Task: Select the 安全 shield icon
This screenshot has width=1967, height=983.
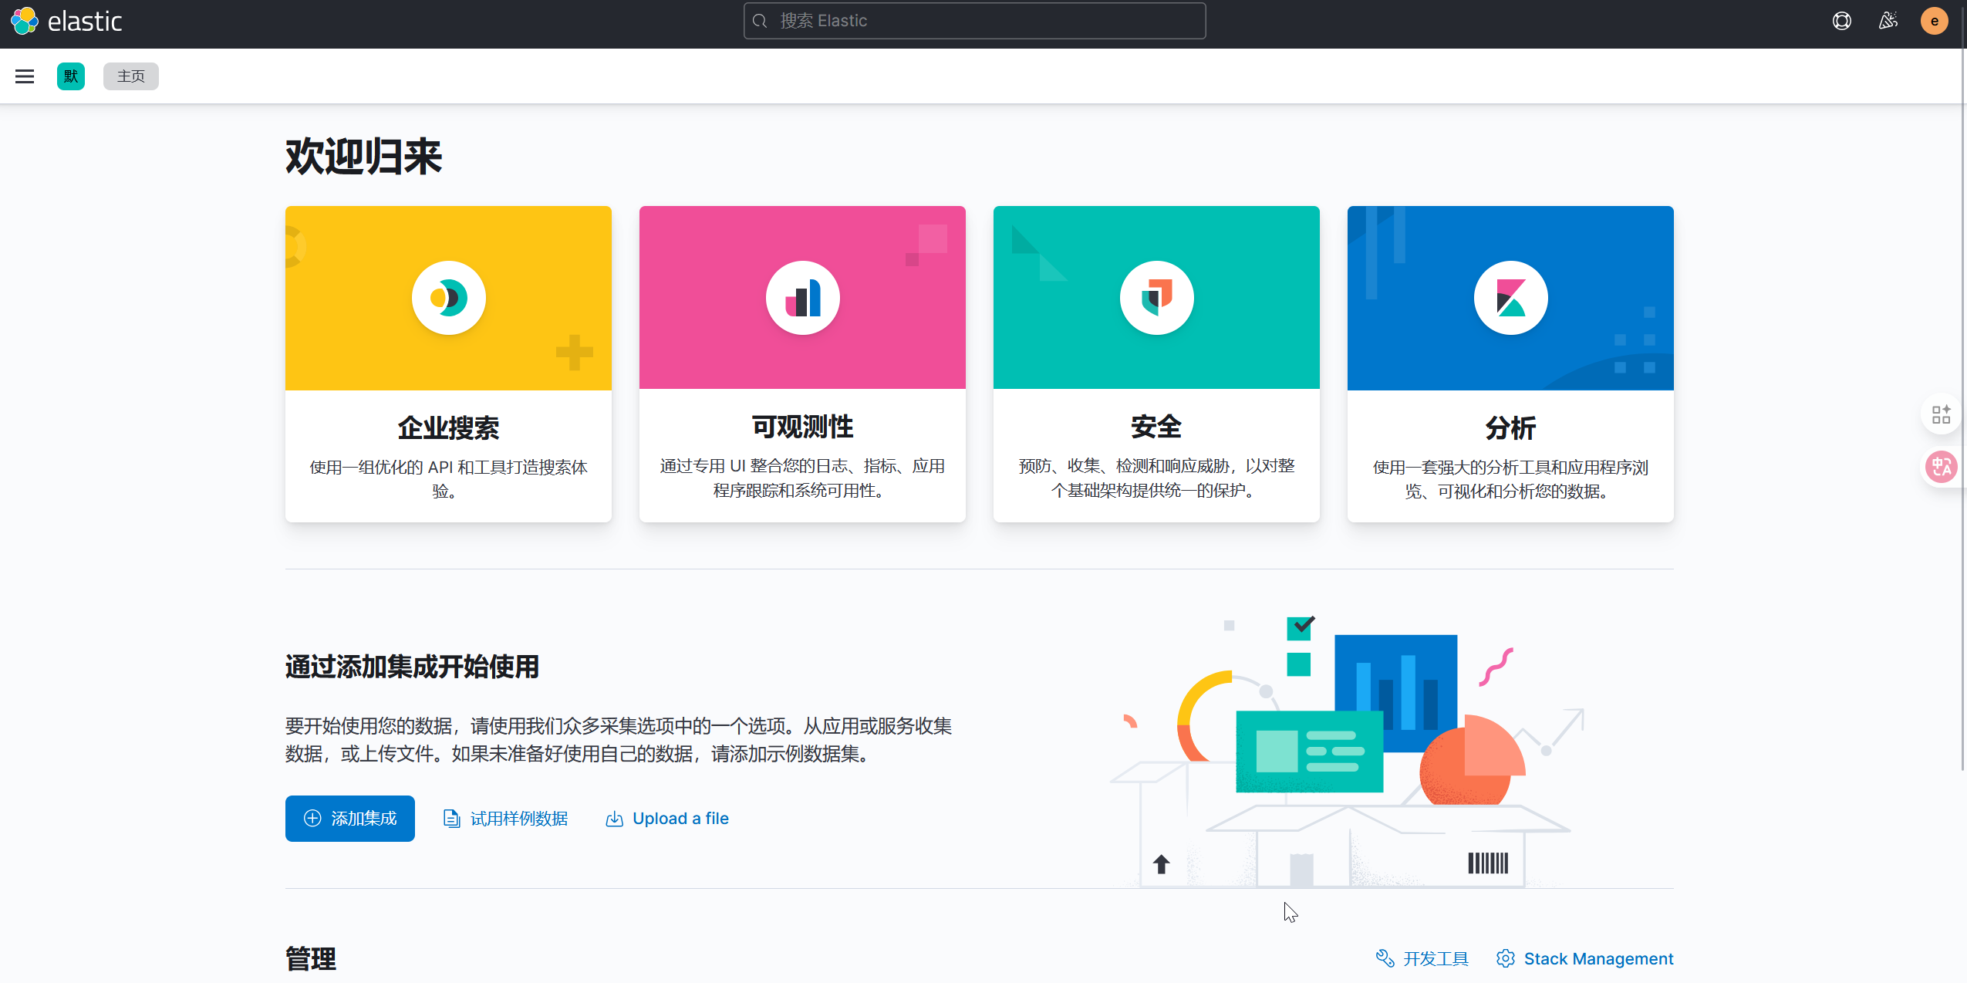Action: pos(1156,297)
